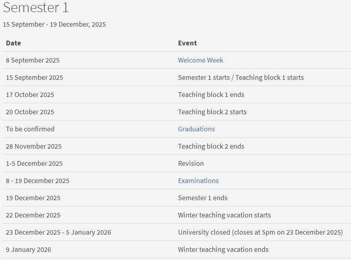Click the semester date range subtitle

(54, 24)
